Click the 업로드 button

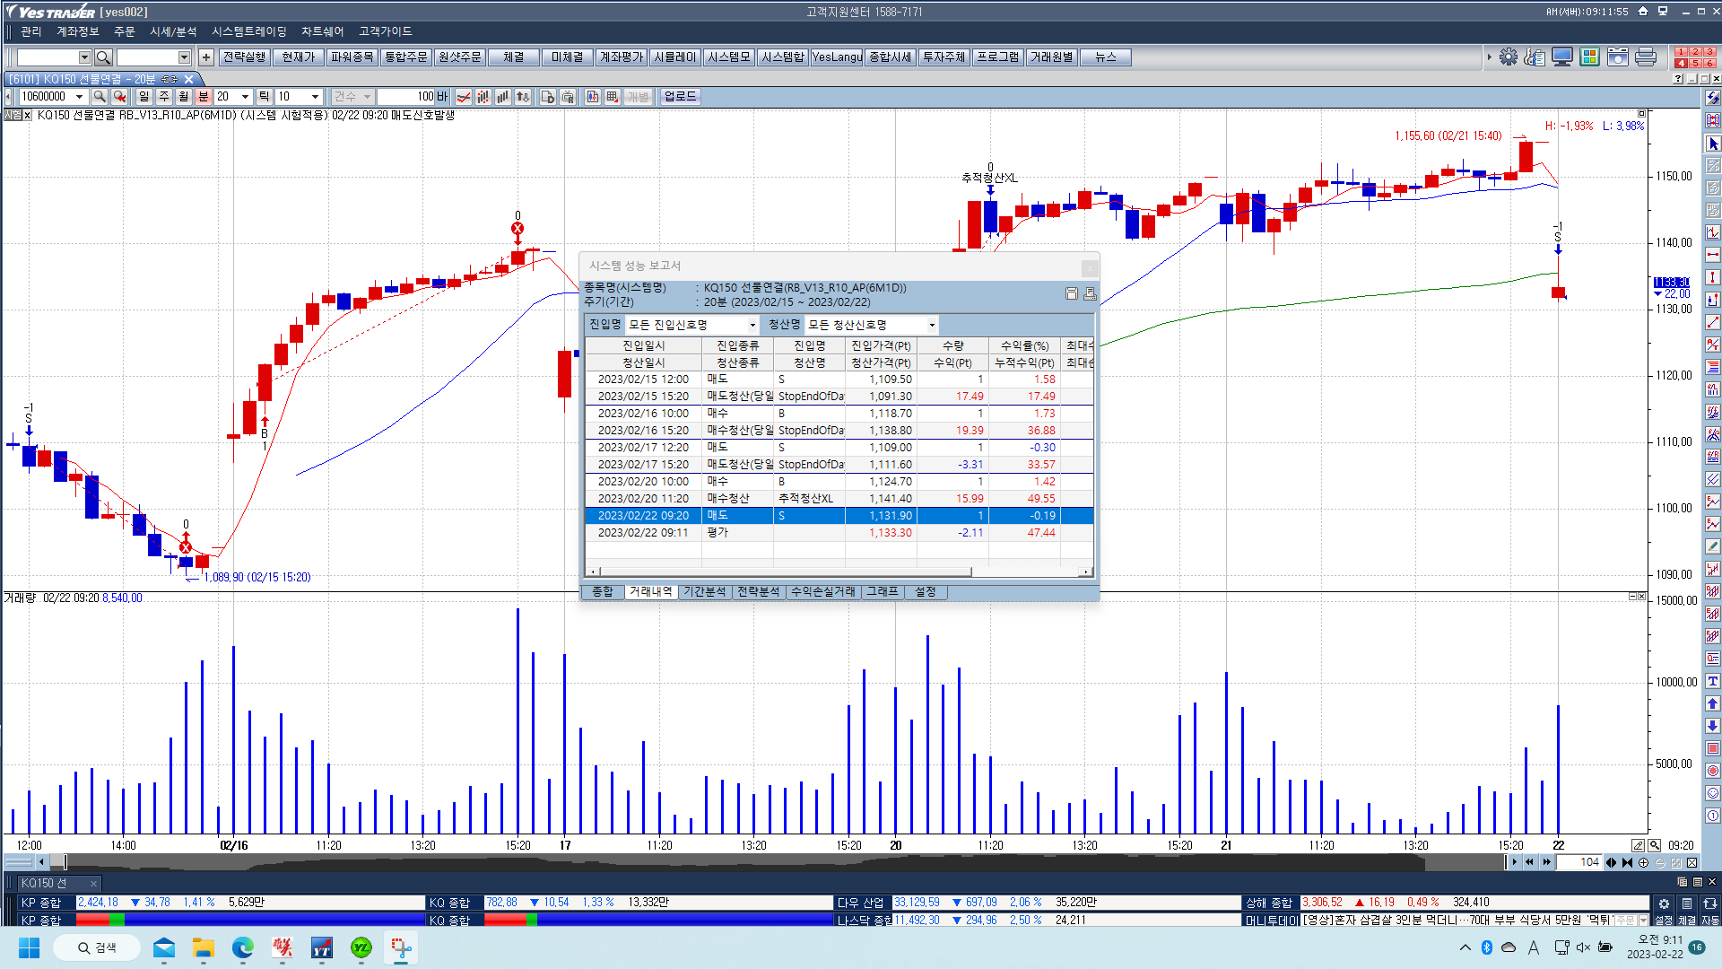pyautogui.click(x=680, y=96)
